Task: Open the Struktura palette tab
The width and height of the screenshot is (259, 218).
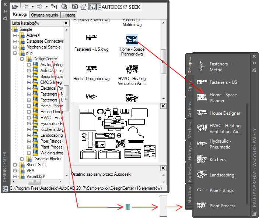Action: [190, 194]
